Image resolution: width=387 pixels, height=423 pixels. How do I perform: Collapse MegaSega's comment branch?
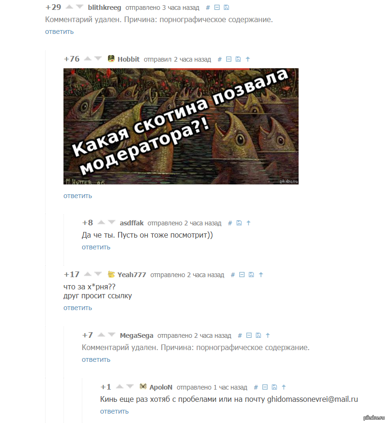point(249,335)
